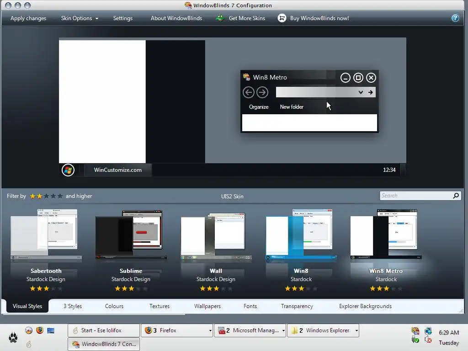Click the network tray icon
The image size is (468, 351).
point(428,331)
